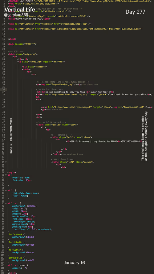154x274 pixels.
Task: Click the '.fa-linkedin {' selector
Action: tap(16, 242)
